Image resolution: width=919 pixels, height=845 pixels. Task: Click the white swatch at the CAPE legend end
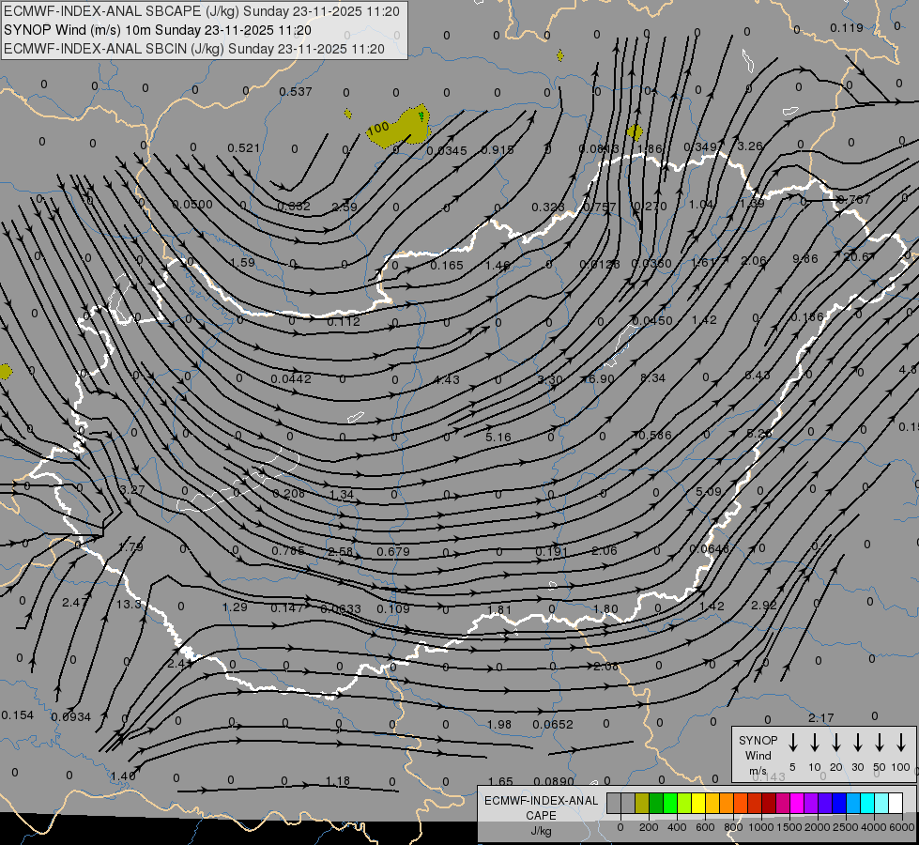click(x=896, y=804)
